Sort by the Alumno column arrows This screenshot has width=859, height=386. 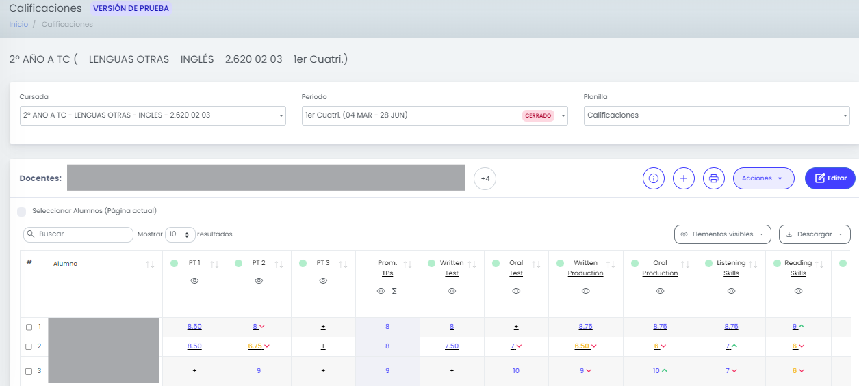150,264
